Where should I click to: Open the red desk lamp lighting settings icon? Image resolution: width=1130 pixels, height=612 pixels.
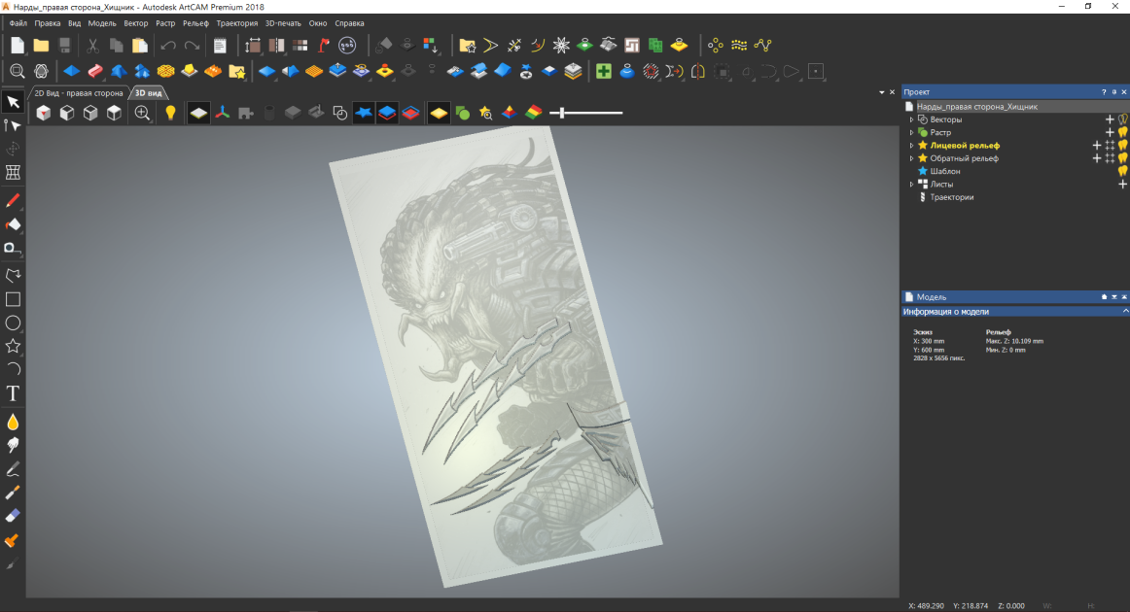point(324,46)
